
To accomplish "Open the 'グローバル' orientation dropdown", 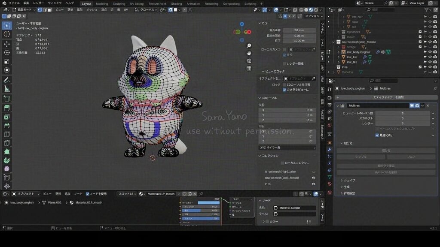I will pyautogui.click(x=146, y=10).
